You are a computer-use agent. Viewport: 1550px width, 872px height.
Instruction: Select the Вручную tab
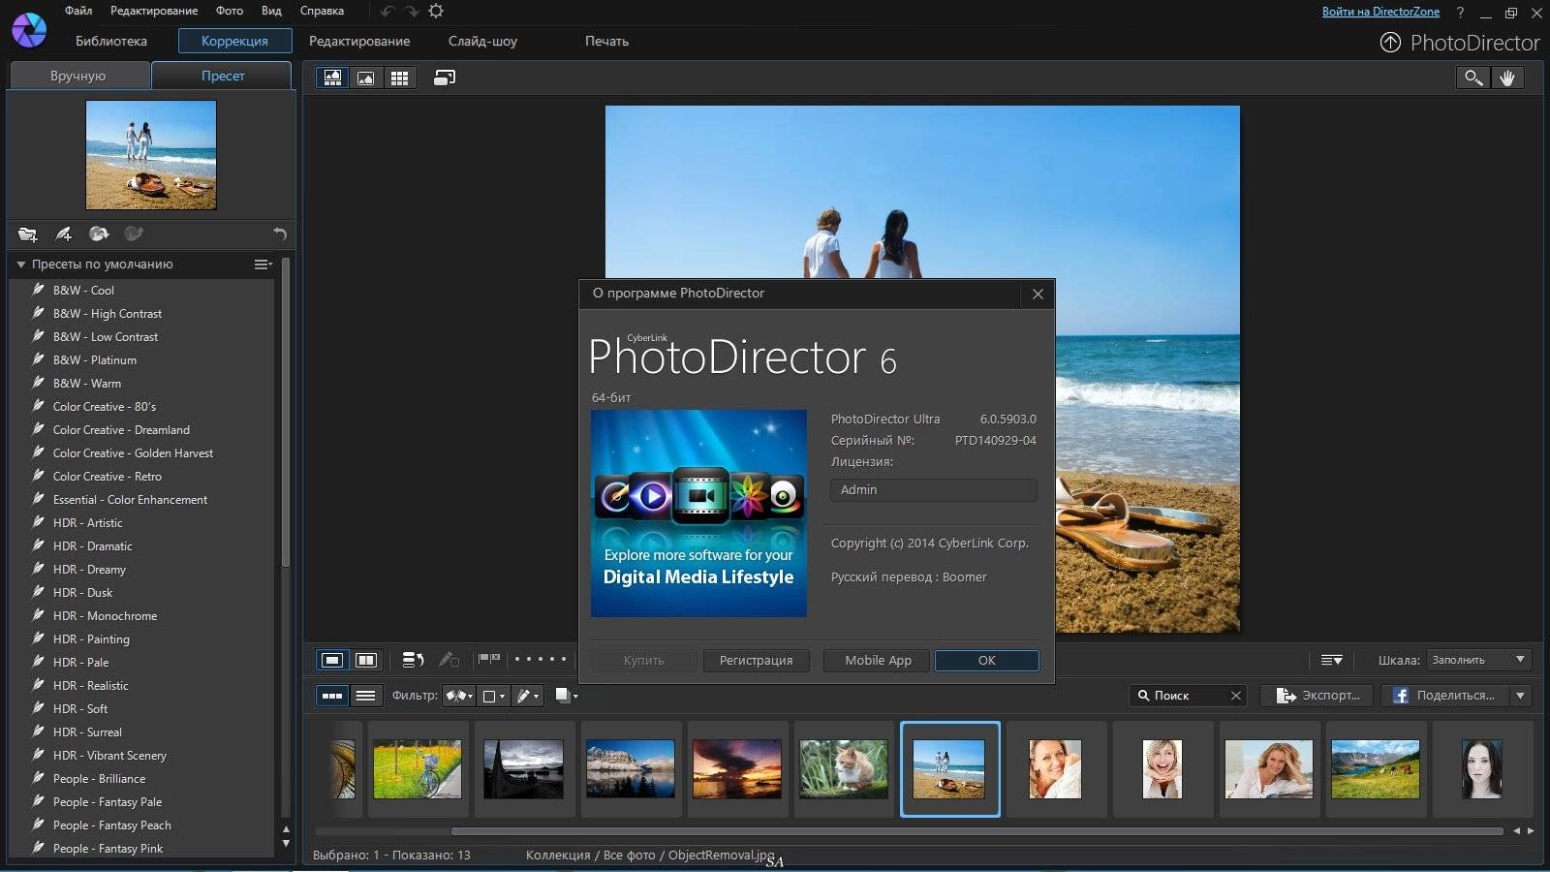pos(78,76)
